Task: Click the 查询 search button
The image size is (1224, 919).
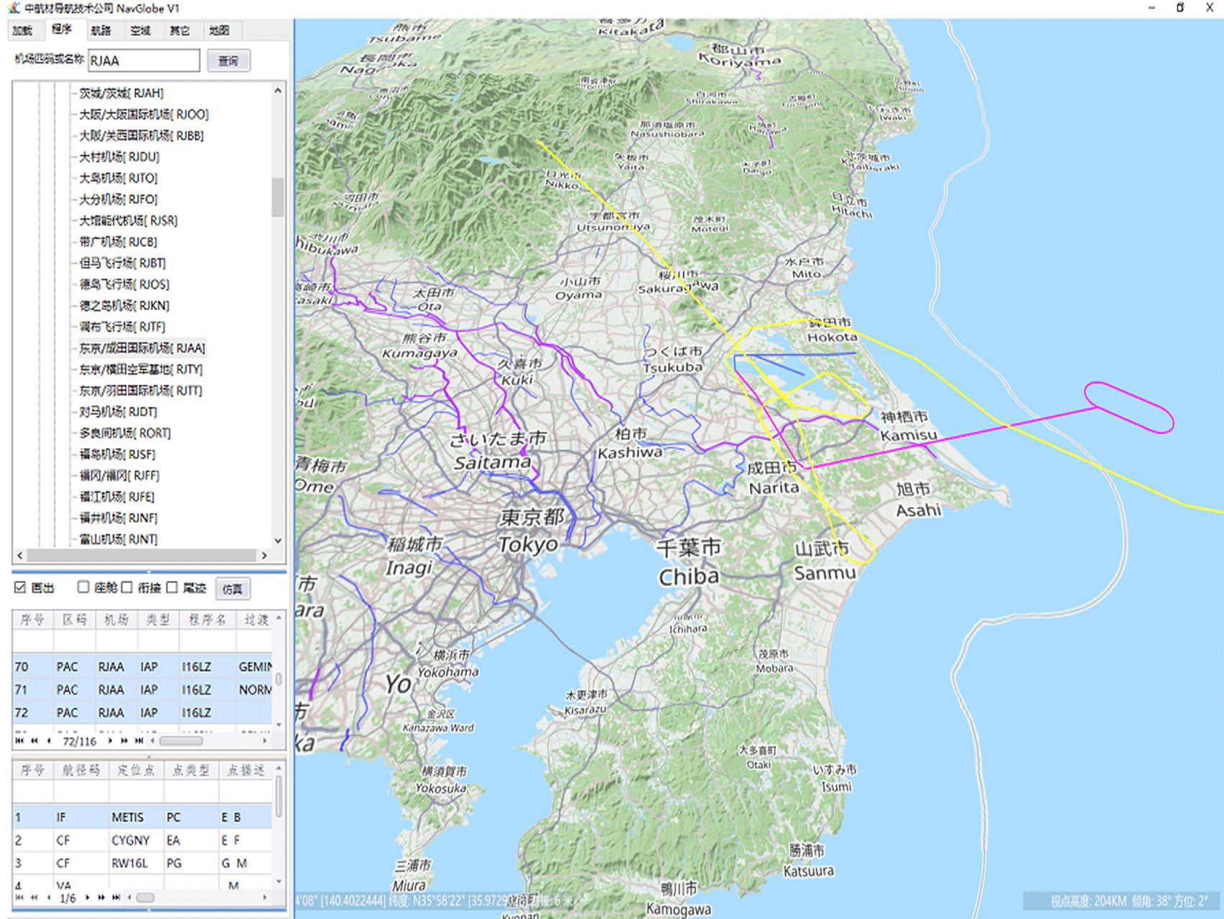Action: pos(228,61)
